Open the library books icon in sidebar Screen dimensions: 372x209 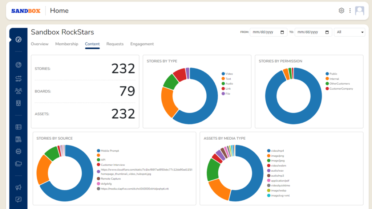[x=18, y=139]
